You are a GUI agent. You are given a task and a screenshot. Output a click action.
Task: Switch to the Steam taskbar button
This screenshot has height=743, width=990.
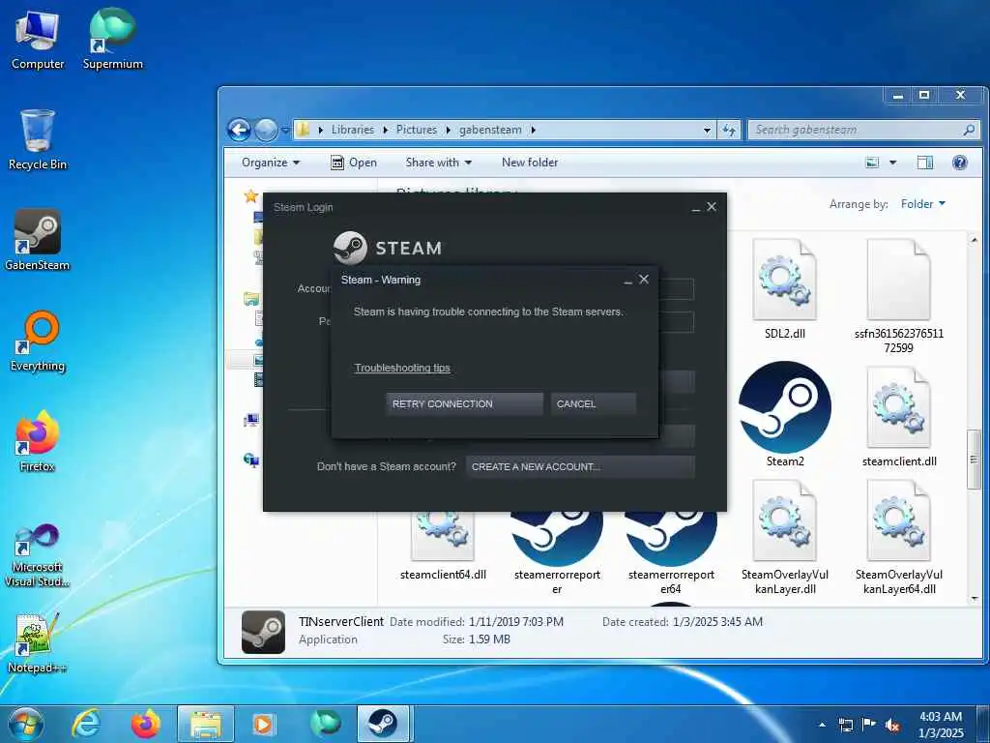point(384,724)
